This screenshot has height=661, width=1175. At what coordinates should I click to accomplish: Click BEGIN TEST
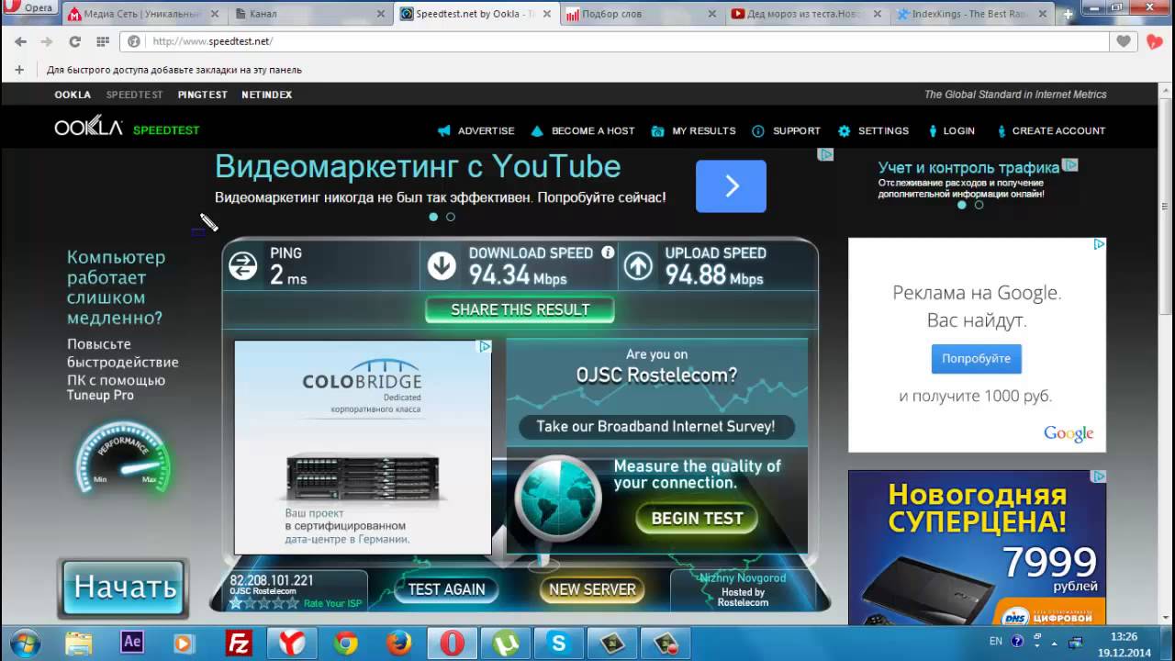pos(697,518)
